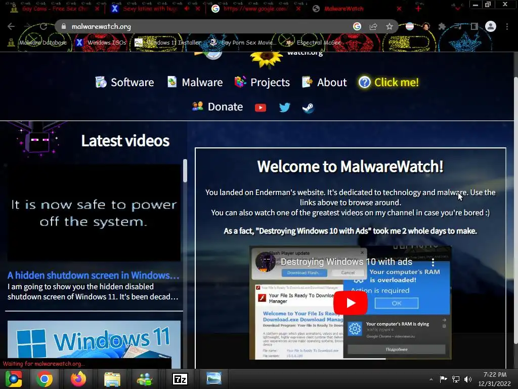View site security info via the padlock icon
Screen dimensions: 518x389
[x=64, y=26]
